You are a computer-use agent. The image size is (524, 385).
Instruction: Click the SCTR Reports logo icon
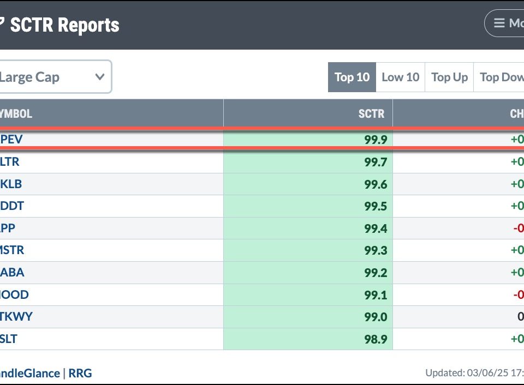tap(2, 25)
